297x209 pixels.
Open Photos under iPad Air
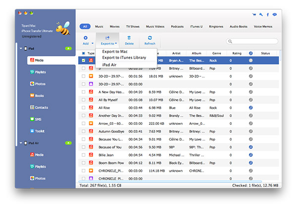click(38, 178)
